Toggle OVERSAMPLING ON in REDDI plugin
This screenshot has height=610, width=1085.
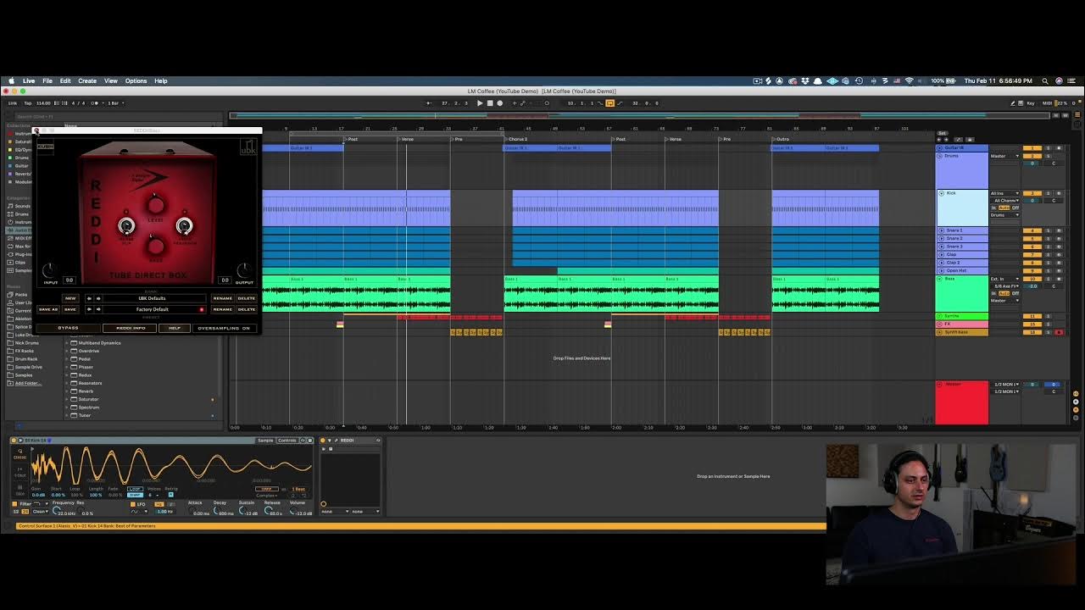click(224, 328)
